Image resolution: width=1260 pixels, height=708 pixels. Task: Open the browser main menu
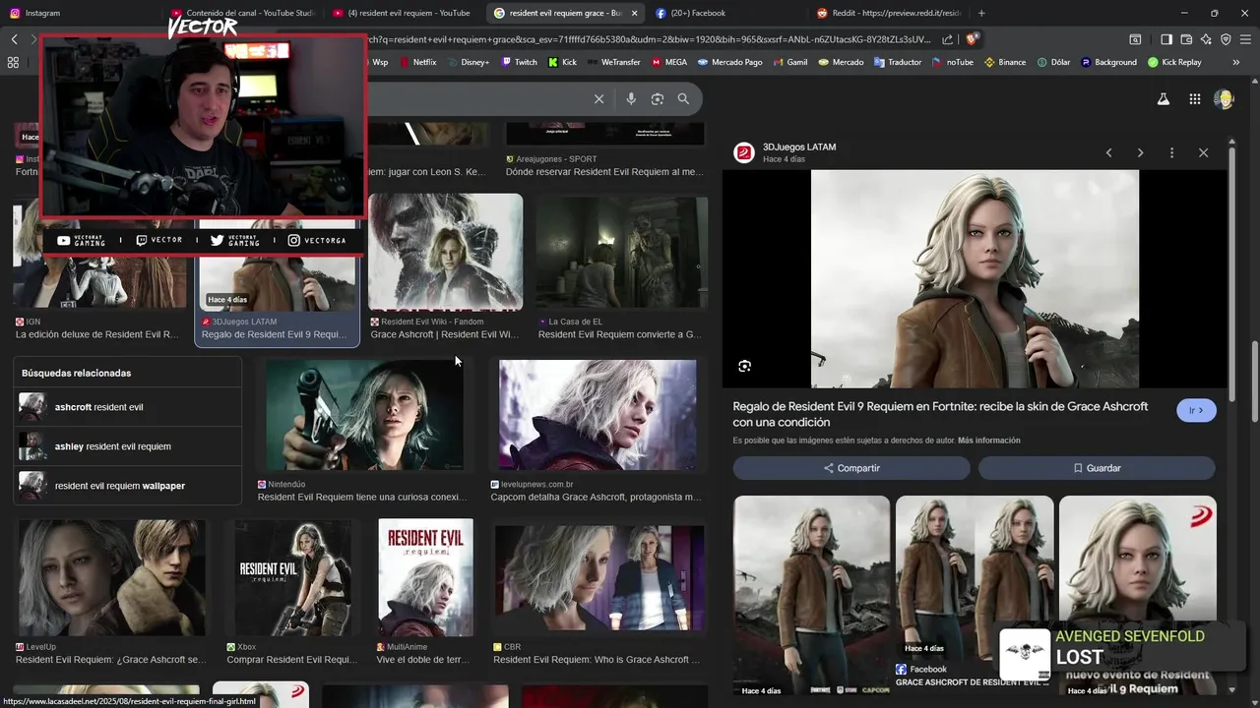pos(1245,39)
